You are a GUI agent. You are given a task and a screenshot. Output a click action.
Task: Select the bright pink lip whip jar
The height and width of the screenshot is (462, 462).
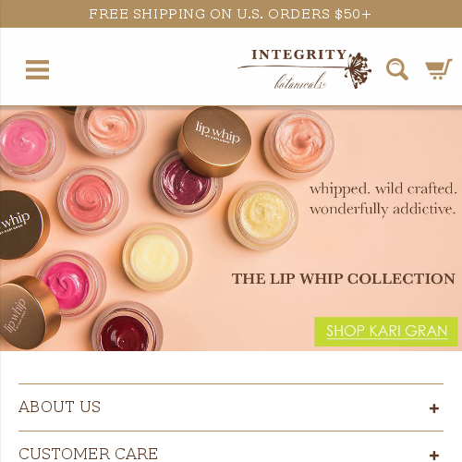tap(72, 285)
